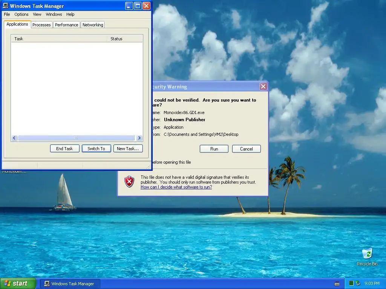Click left arrow of task list scrollbar
The width and height of the screenshot is (386, 289).
click(14, 138)
